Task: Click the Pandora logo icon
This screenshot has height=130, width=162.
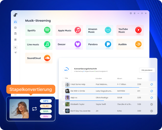Action: [x=108, y=44]
